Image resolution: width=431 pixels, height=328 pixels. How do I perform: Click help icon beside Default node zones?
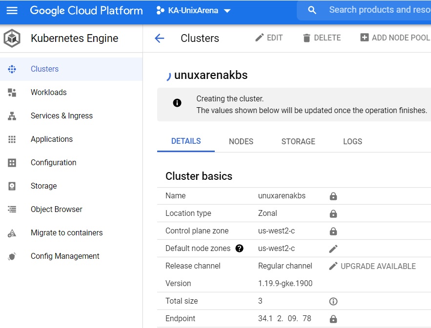point(239,249)
